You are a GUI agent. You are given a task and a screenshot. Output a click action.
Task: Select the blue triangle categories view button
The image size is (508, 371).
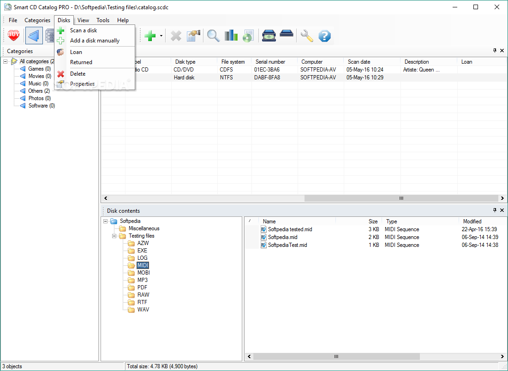pyautogui.click(x=34, y=36)
